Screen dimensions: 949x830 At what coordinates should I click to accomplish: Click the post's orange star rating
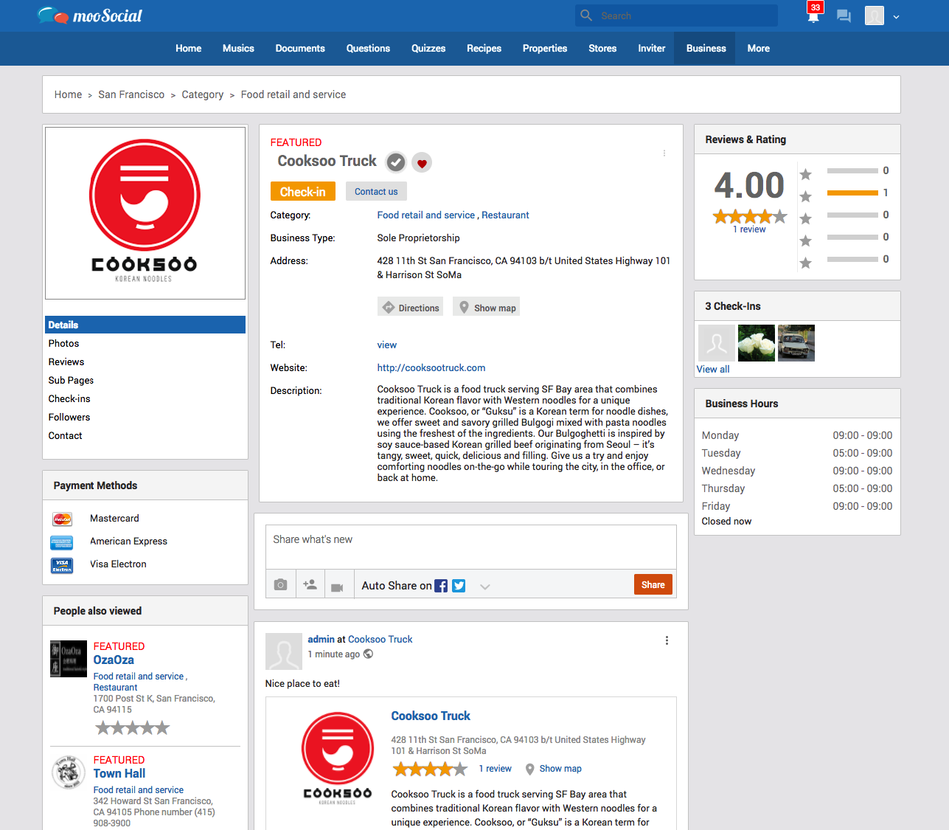pyautogui.click(x=430, y=770)
